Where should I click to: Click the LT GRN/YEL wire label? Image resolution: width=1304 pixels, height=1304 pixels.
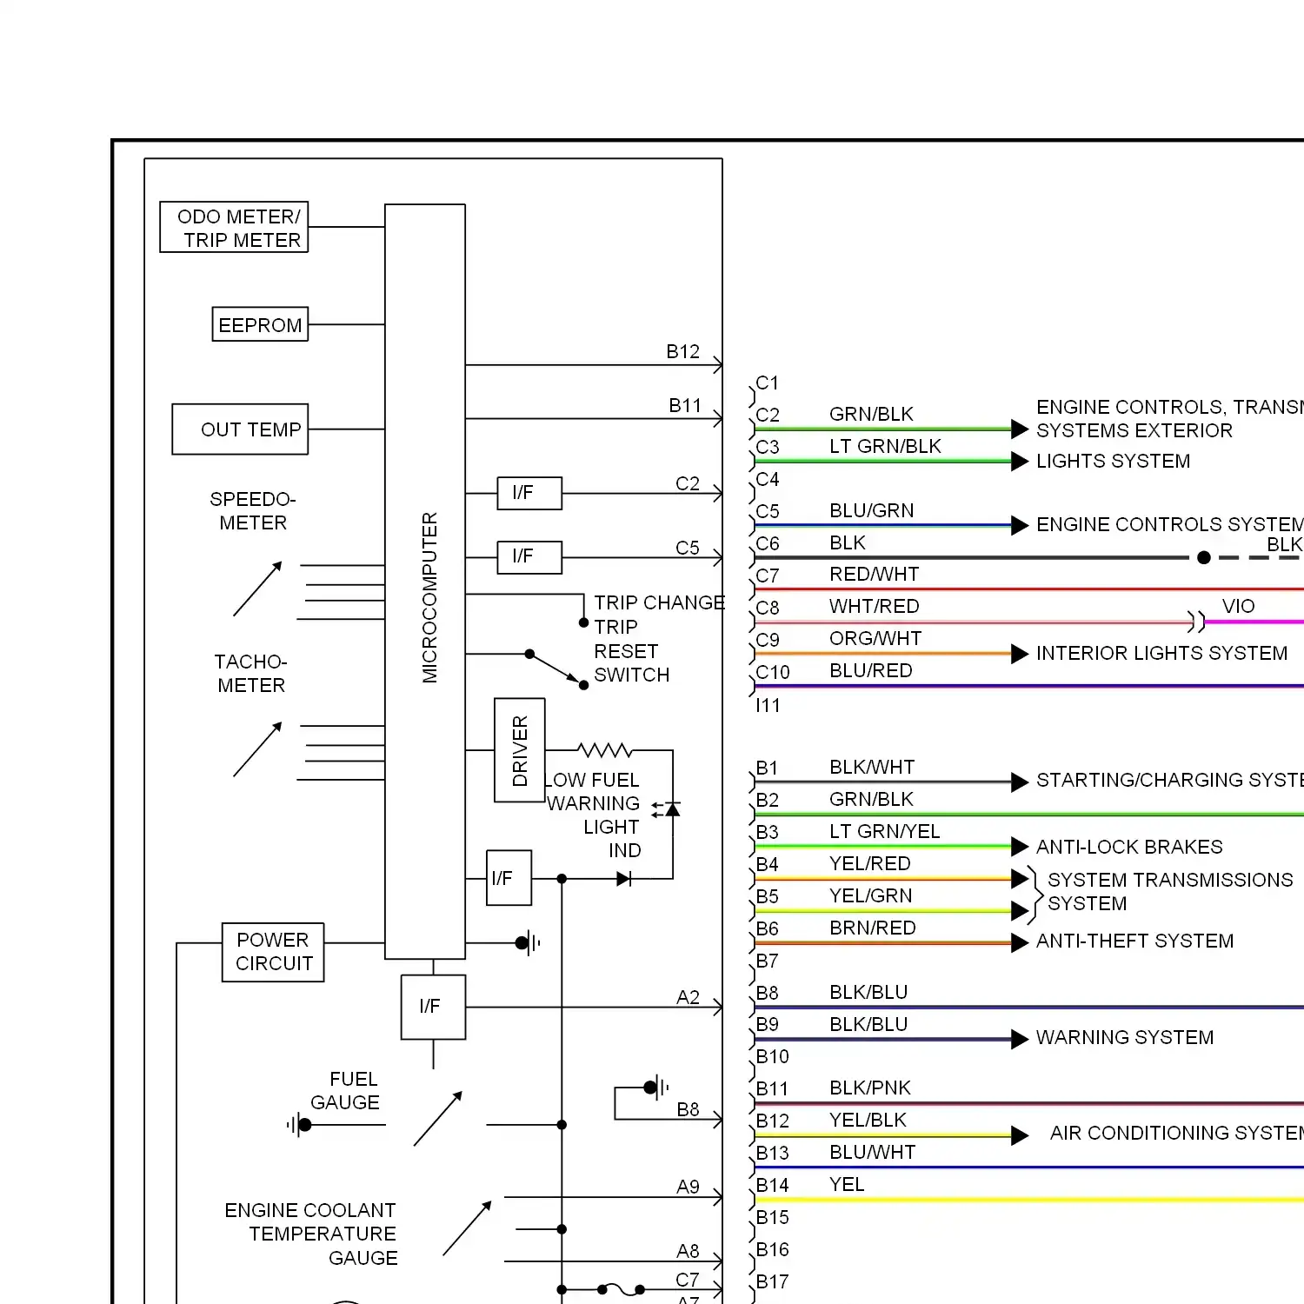tap(884, 831)
